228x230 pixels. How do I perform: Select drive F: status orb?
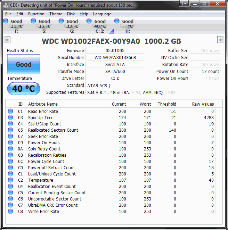pos(6,21)
